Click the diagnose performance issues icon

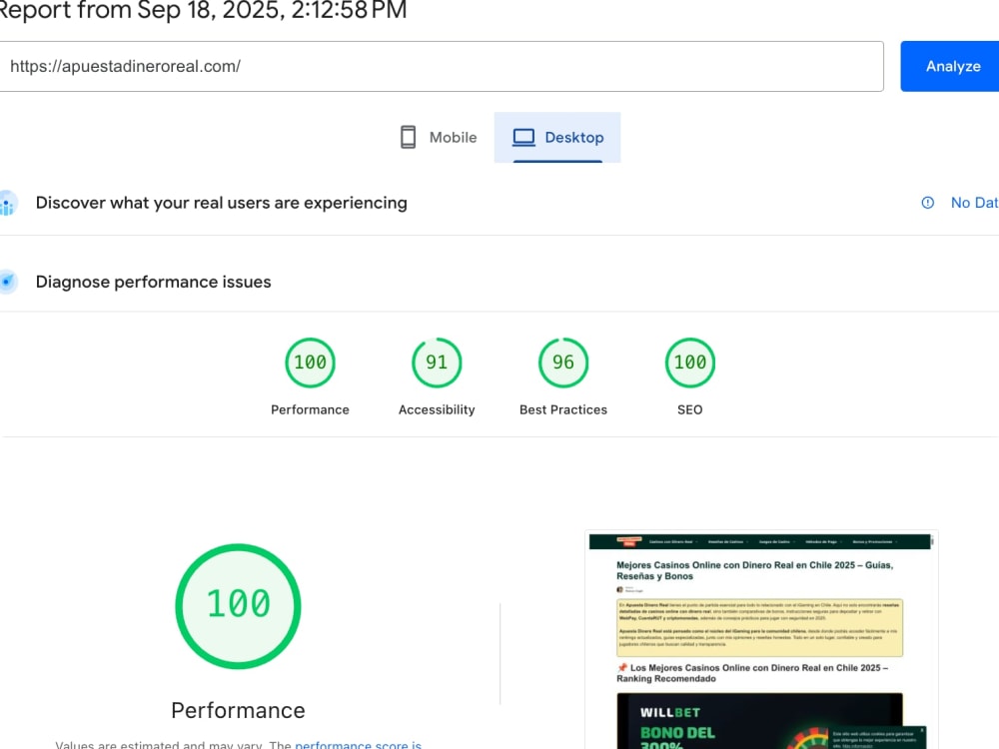tap(8, 282)
